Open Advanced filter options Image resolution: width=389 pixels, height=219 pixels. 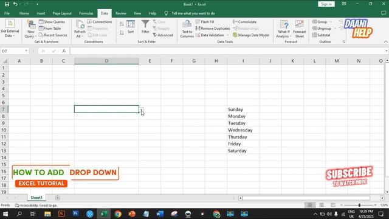click(x=163, y=35)
